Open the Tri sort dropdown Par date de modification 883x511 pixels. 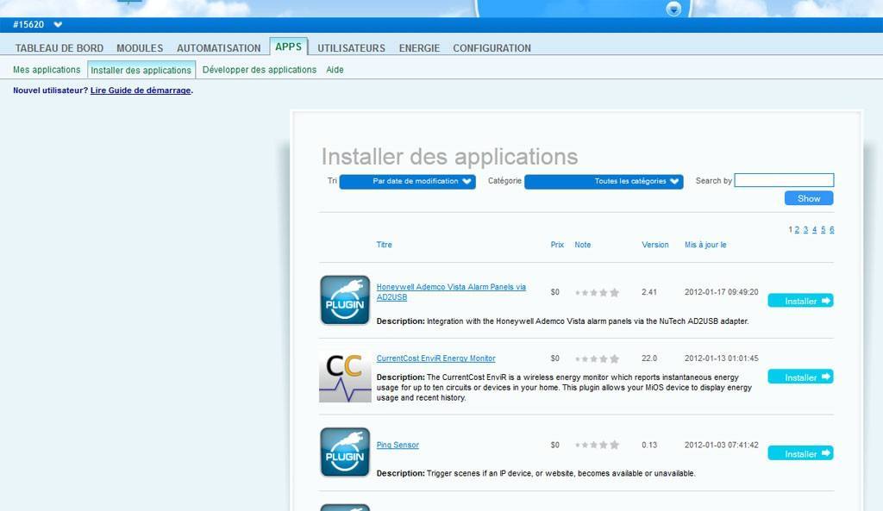pos(407,181)
